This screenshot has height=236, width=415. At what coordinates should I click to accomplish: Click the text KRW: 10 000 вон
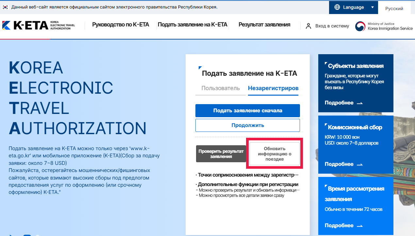coord(342,137)
